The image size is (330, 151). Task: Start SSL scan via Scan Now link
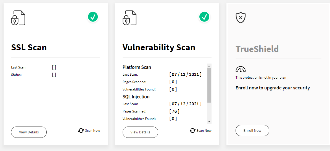click(x=93, y=130)
